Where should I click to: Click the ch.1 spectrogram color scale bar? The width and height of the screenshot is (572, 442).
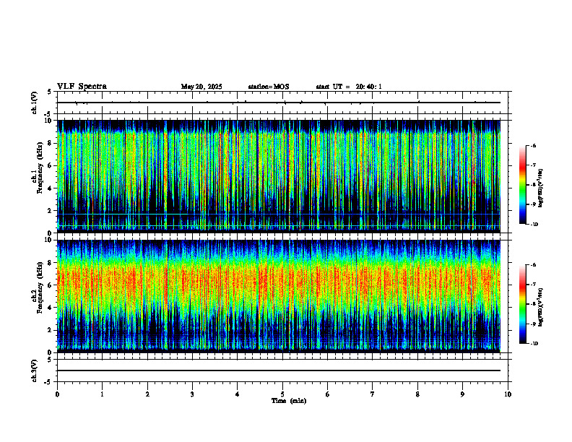pyautogui.click(x=522, y=185)
